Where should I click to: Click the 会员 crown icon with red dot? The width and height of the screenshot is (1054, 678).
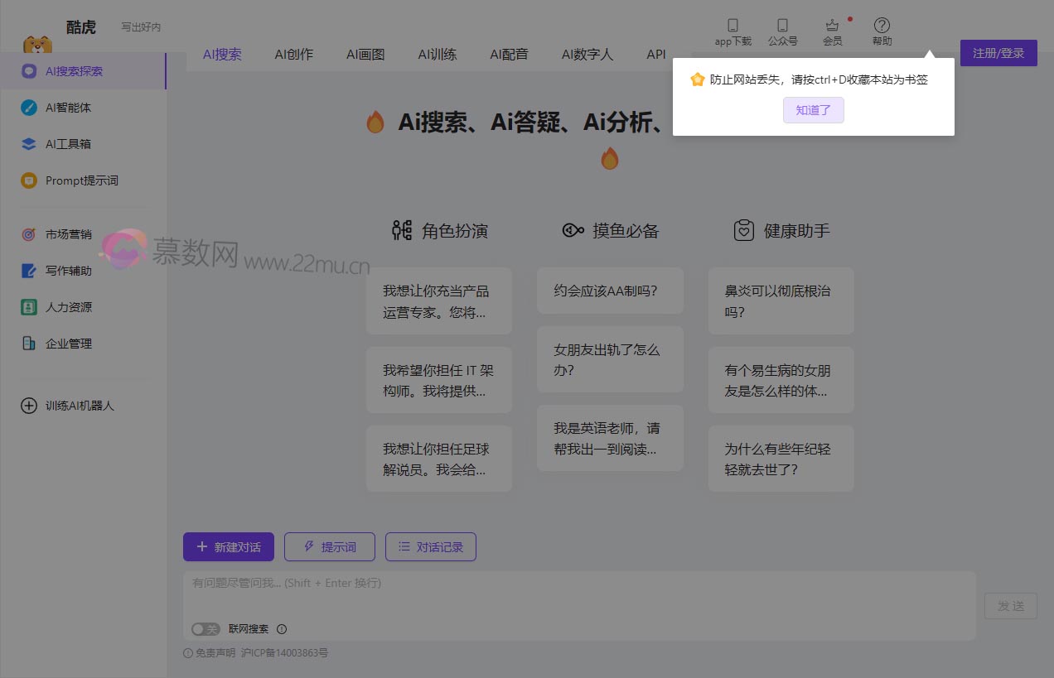tap(832, 25)
